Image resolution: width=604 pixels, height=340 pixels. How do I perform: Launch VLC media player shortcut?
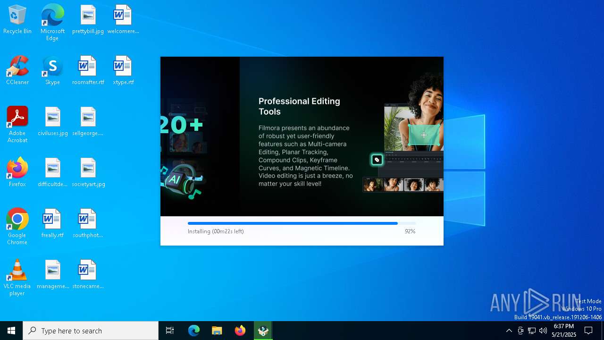tap(17, 278)
